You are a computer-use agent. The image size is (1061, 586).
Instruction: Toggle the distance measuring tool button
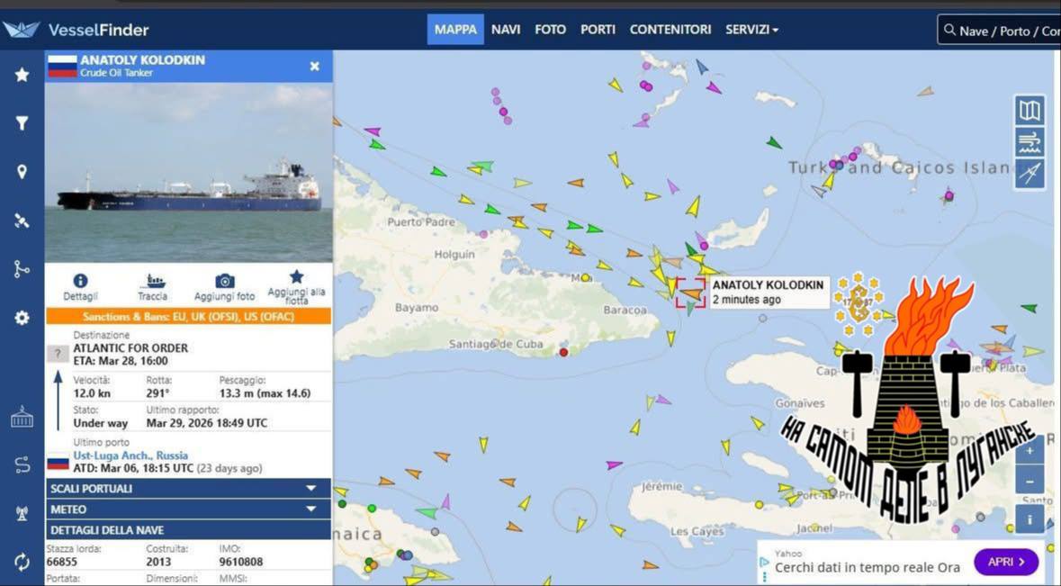coord(1030,173)
